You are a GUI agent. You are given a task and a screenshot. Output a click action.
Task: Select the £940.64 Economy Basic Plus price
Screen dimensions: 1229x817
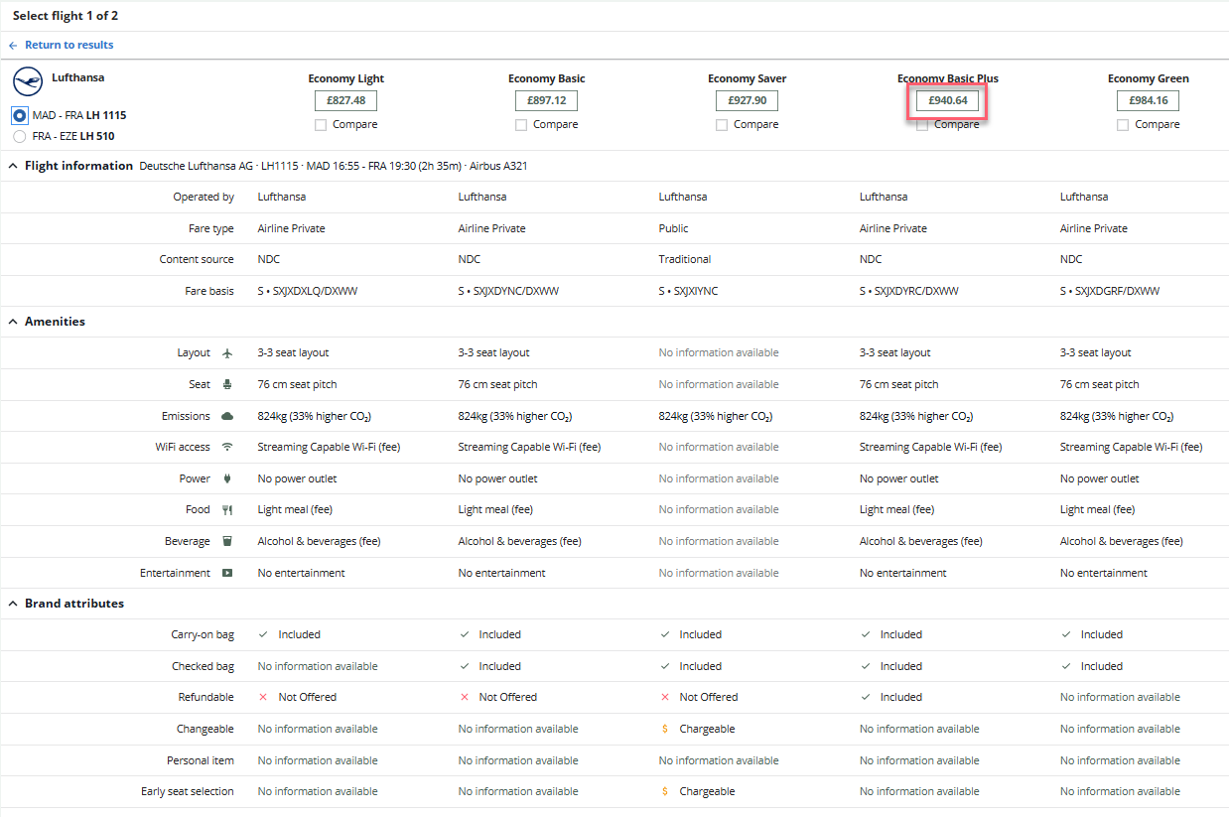[x=947, y=100]
